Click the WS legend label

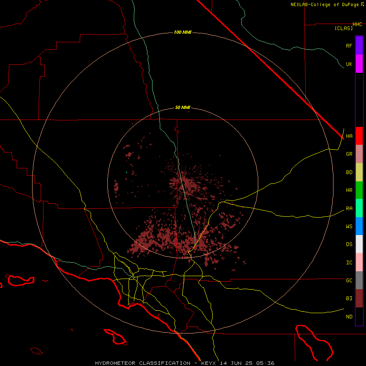(x=349, y=227)
